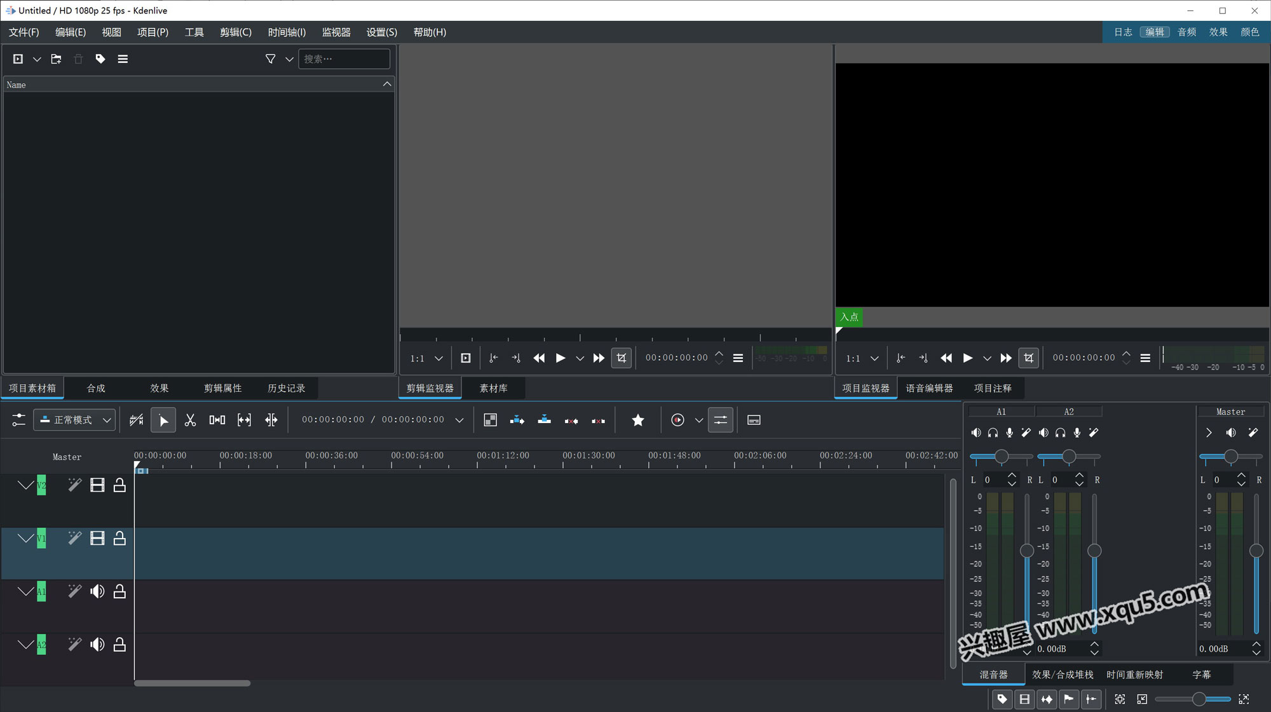This screenshot has width=1271, height=712.
Task: Play the project monitor
Action: (x=967, y=358)
